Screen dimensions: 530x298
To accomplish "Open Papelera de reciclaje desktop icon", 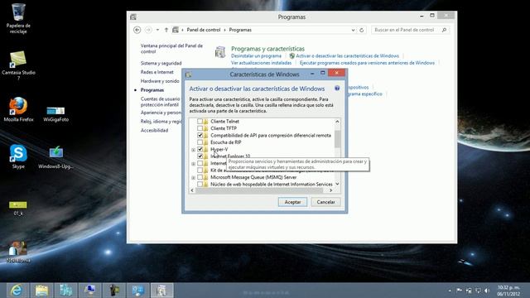I will pos(18,18).
